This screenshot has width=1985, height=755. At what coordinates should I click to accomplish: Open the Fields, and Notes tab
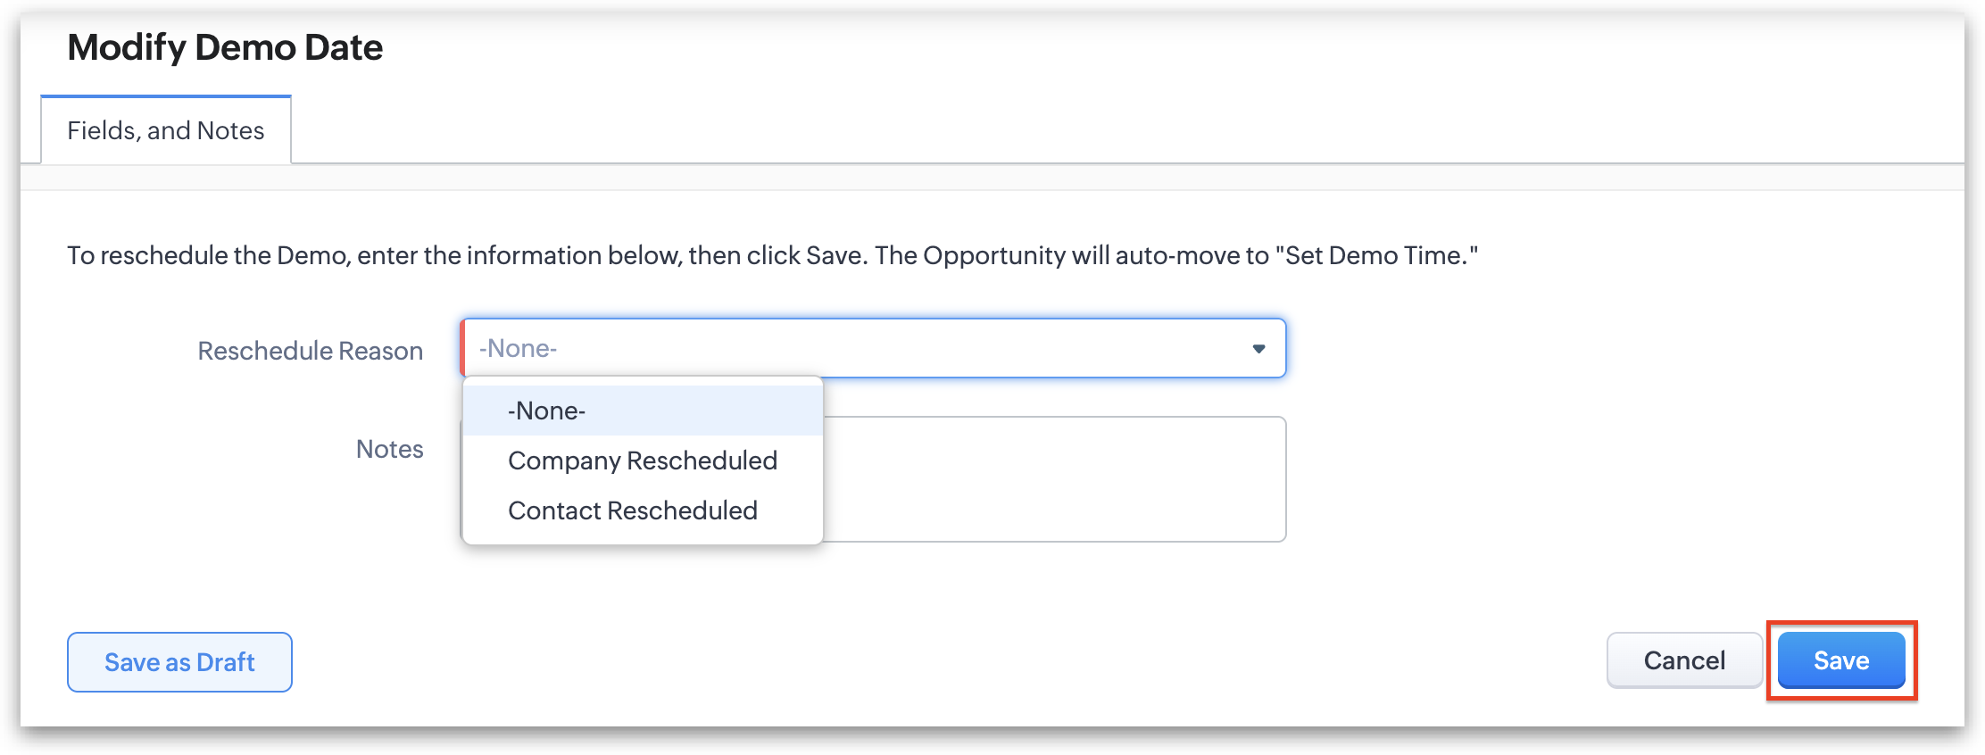point(166,130)
